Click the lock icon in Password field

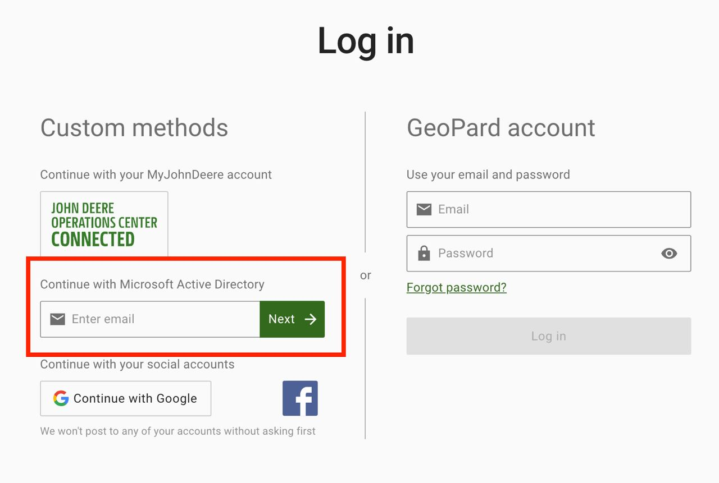point(424,253)
